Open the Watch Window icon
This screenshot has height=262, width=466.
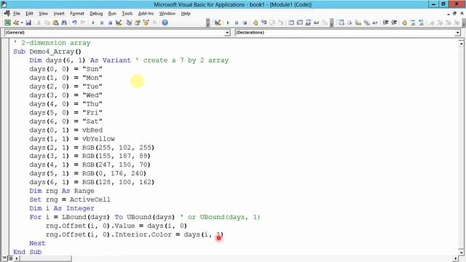[x=308, y=23]
